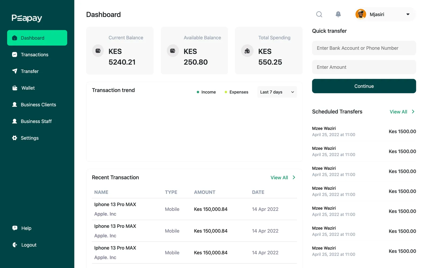Click the Business Staff person icon
Viewport: 428px width, 268px height.
[15, 121]
